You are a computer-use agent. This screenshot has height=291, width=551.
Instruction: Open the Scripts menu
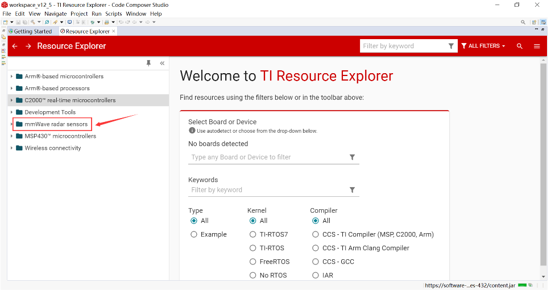[x=114, y=14]
